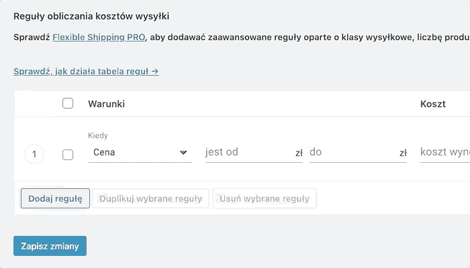The image size is (470, 268).
Task: Click the 'Kiedy' label above the dropdown
Action: (98, 136)
